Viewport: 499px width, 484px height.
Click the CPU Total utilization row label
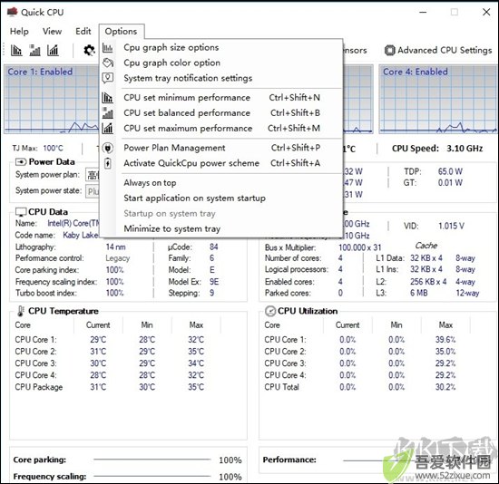[281, 387]
